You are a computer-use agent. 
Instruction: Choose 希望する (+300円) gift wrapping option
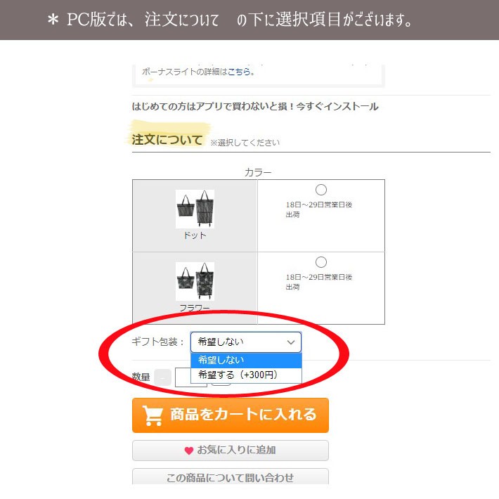pyautogui.click(x=245, y=375)
